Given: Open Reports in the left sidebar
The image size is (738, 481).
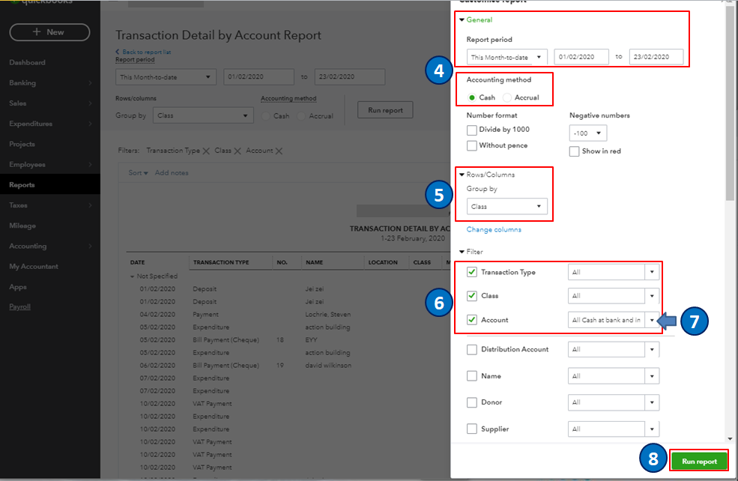Looking at the screenshot, I should point(22,185).
